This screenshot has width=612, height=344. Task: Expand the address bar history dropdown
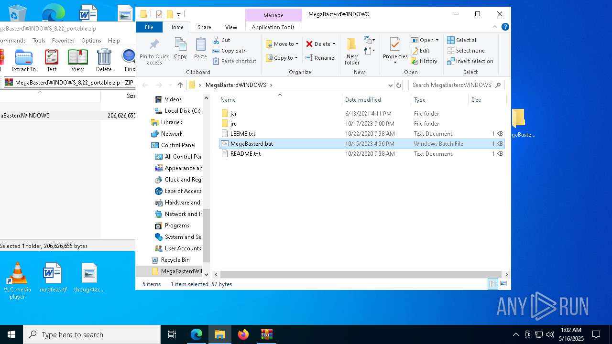[391, 85]
